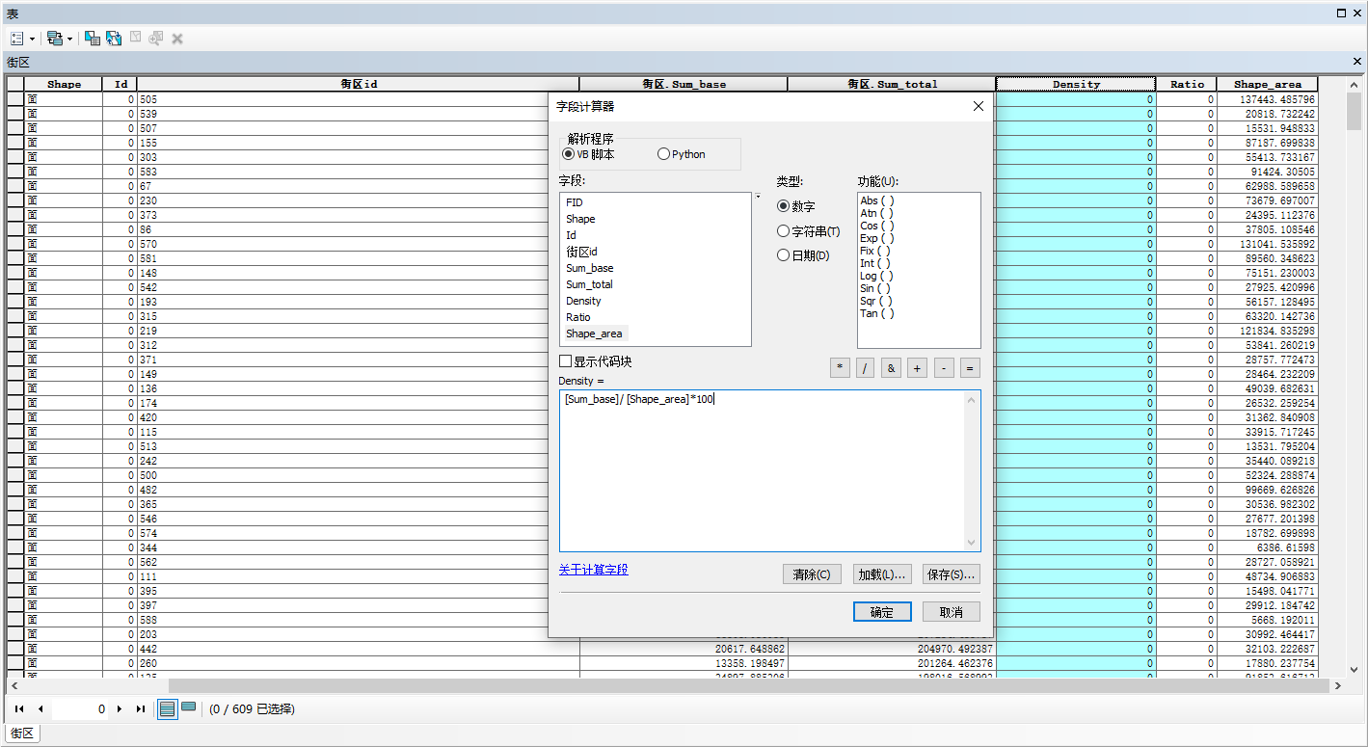
Task: Switch to the 街区 tab at bottom
Action: (21, 733)
